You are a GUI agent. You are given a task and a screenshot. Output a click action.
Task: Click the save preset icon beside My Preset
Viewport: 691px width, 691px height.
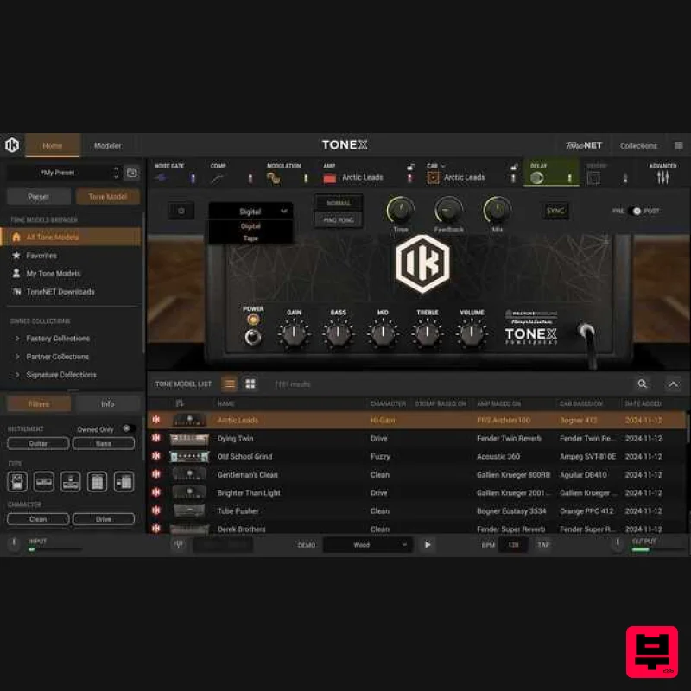coord(132,173)
